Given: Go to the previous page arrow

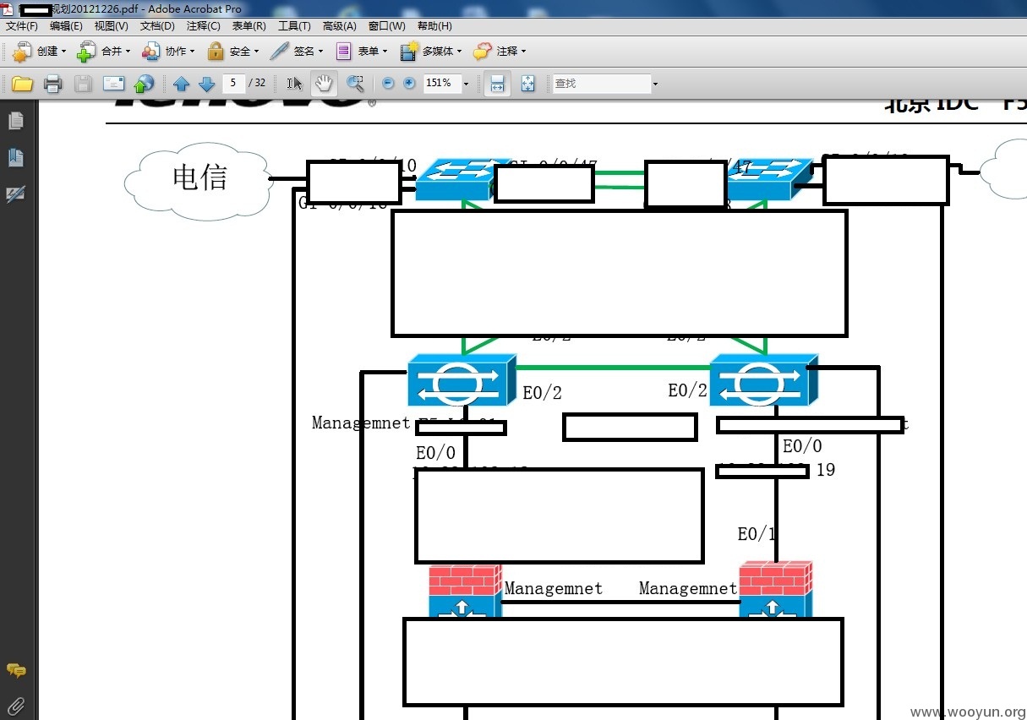Looking at the screenshot, I should point(181,84).
